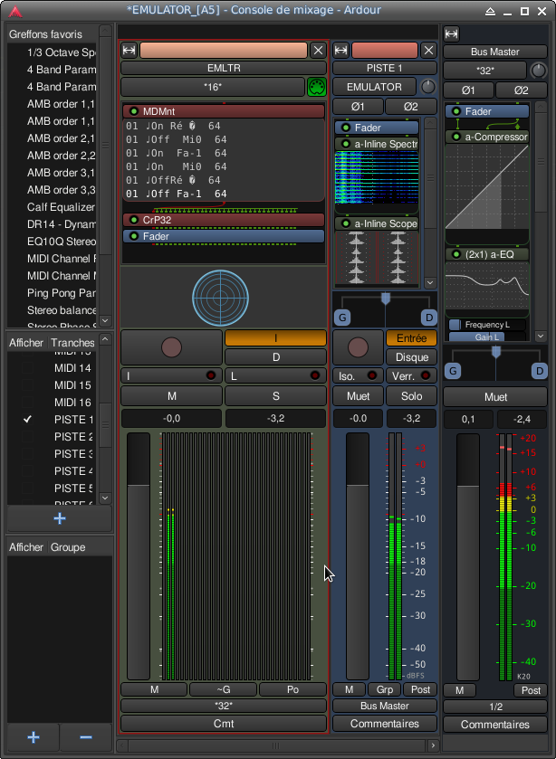
Task: Open the EMULATOR input selector
Action: pos(374,87)
